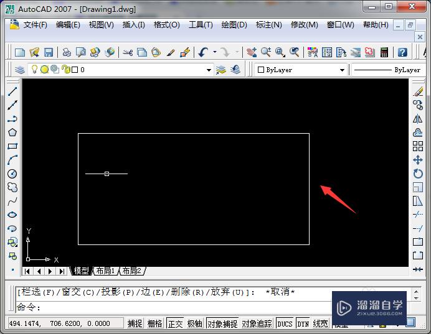The width and height of the screenshot is (431, 334).
Task: Open the 编辑(E) menu
Action: point(68,25)
